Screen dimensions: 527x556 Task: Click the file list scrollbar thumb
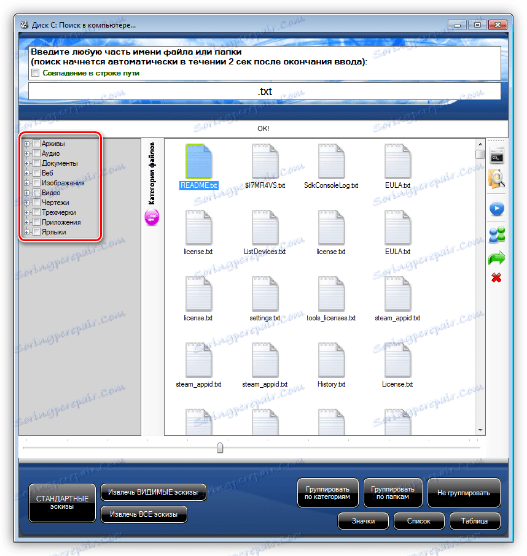click(480, 154)
